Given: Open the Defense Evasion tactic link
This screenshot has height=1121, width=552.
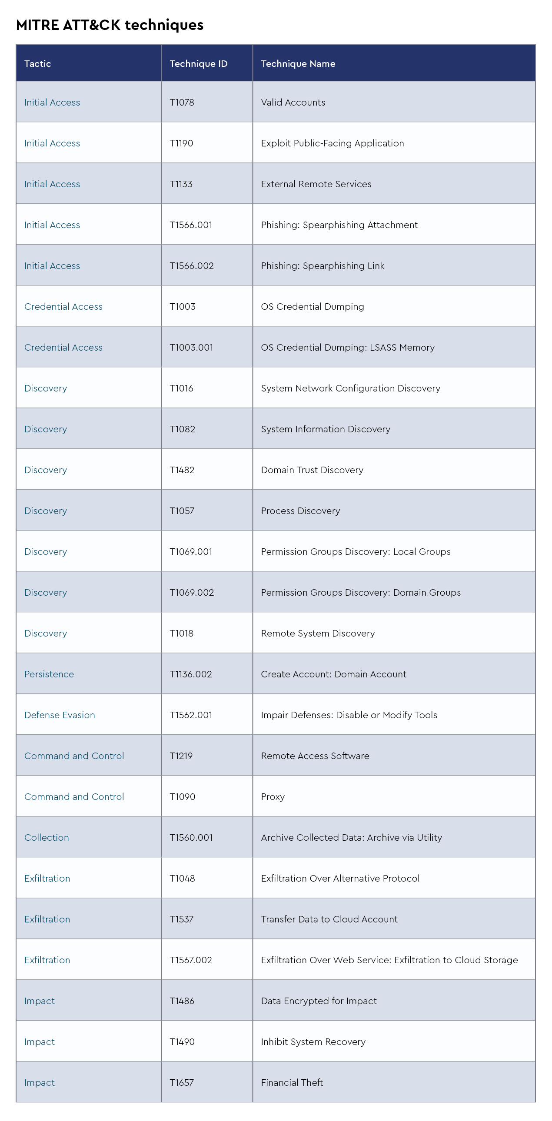Looking at the screenshot, I should [x=59, y=715].
